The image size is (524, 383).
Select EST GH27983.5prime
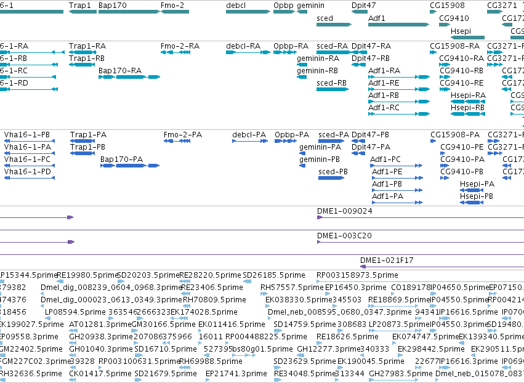pyautogui.click(x=401, y=374)
